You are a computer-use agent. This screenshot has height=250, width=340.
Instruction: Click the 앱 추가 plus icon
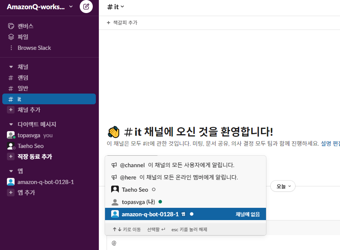click(10, 192)
